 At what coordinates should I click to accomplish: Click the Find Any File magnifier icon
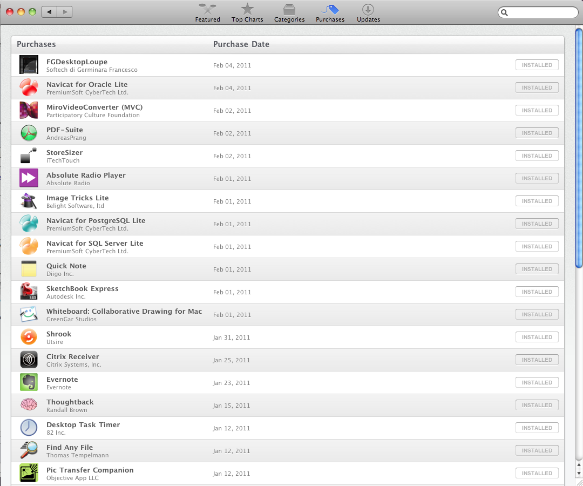[x=29, y=450]
